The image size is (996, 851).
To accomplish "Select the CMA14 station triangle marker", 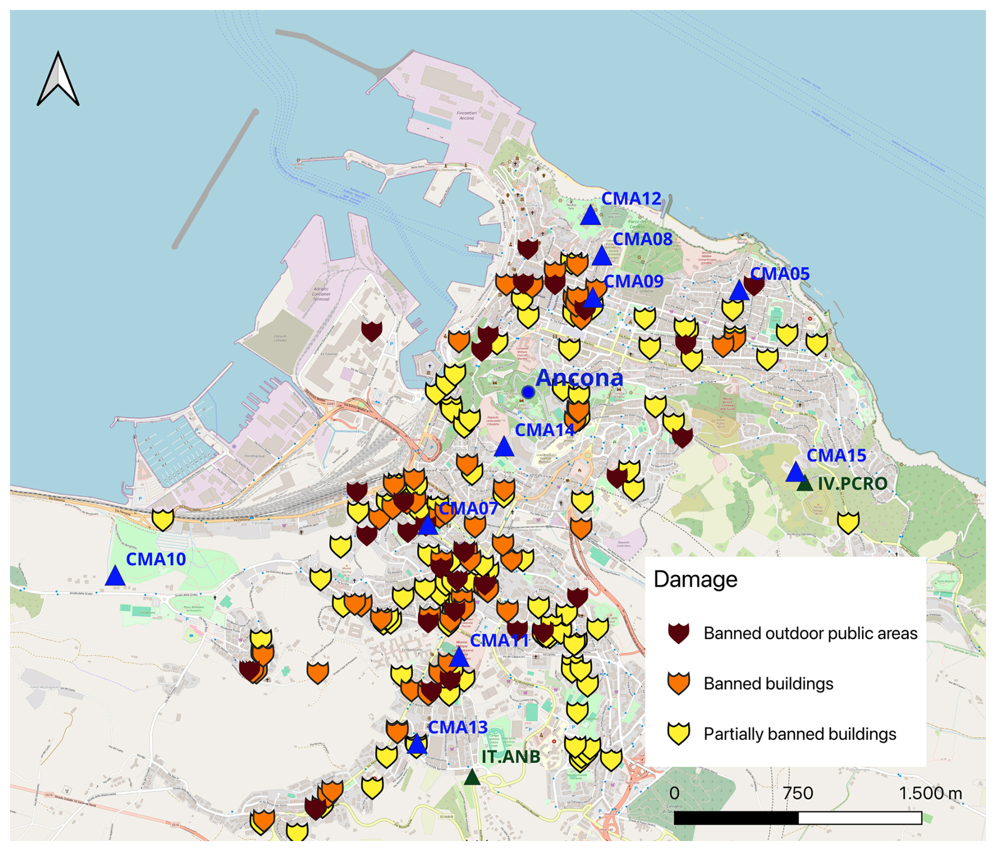I will (504, 447).
